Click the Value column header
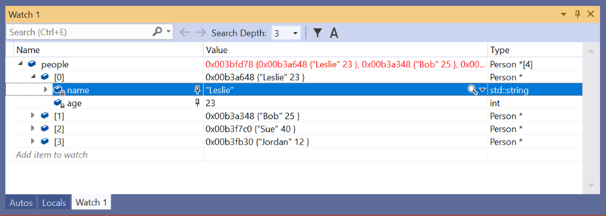Image resolution: width=606 pixels, height=216 pixels. click(346, 50)
